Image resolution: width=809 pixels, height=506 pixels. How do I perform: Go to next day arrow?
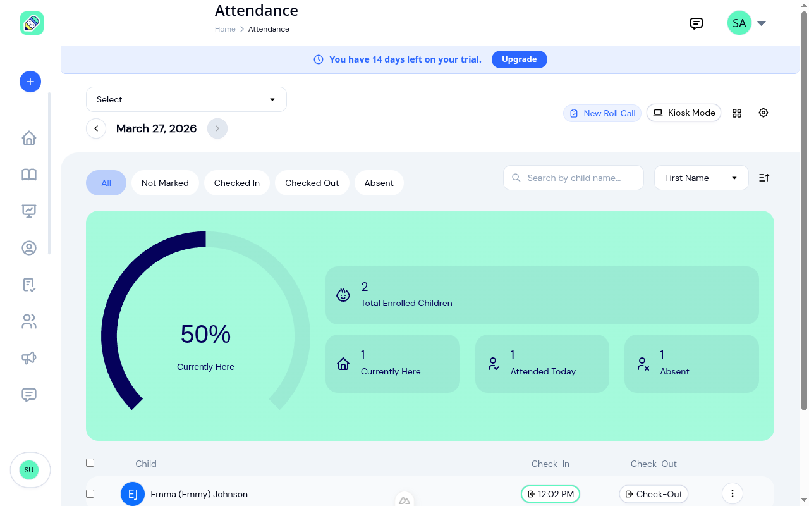click(x=217, y=128)
